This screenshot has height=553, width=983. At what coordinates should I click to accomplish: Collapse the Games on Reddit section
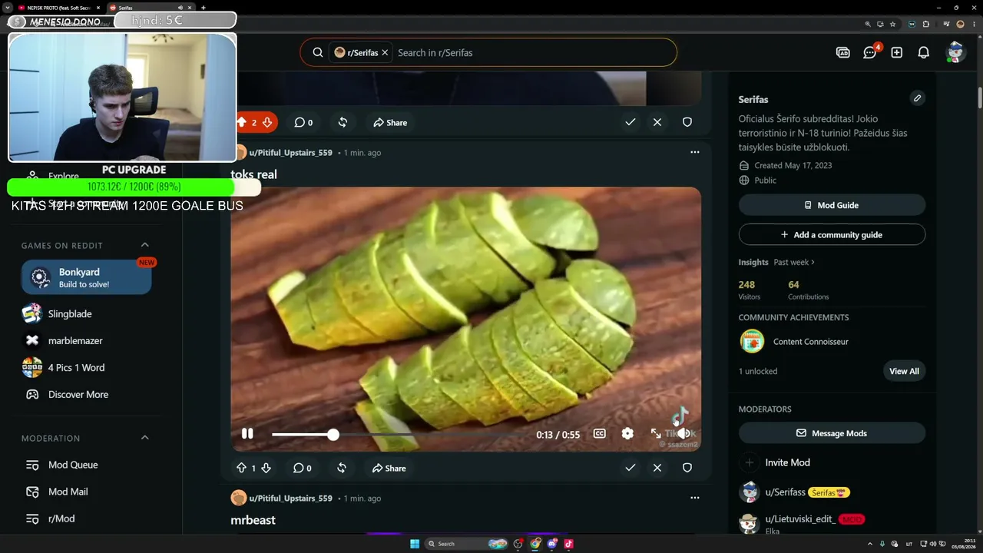[144, 245]
